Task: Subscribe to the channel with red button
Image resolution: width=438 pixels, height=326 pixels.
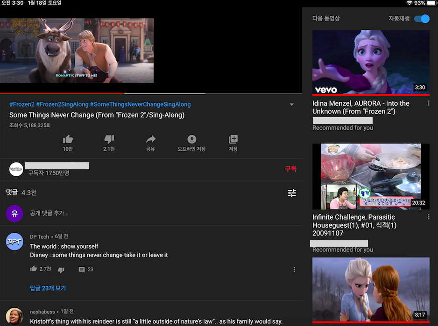Action: point(290,169)
